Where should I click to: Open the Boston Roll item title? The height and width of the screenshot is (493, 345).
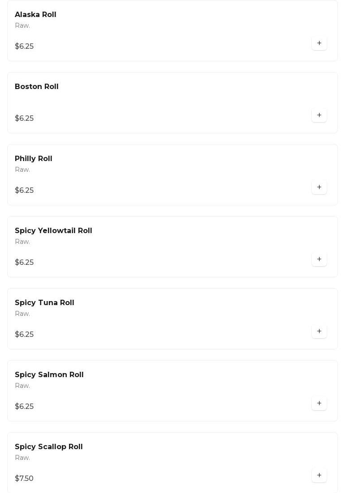click(x=37, y=87)
